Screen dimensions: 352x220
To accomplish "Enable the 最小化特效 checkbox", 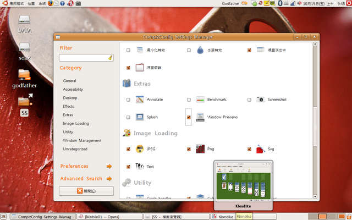I will coord(128,50).
